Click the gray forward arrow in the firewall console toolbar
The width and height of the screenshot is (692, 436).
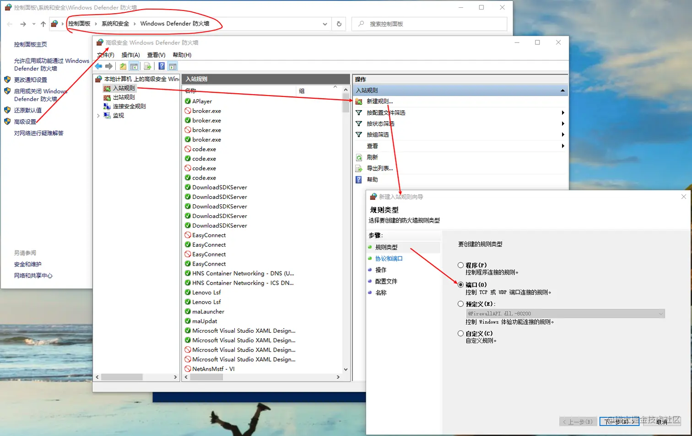tap(109, 66)
